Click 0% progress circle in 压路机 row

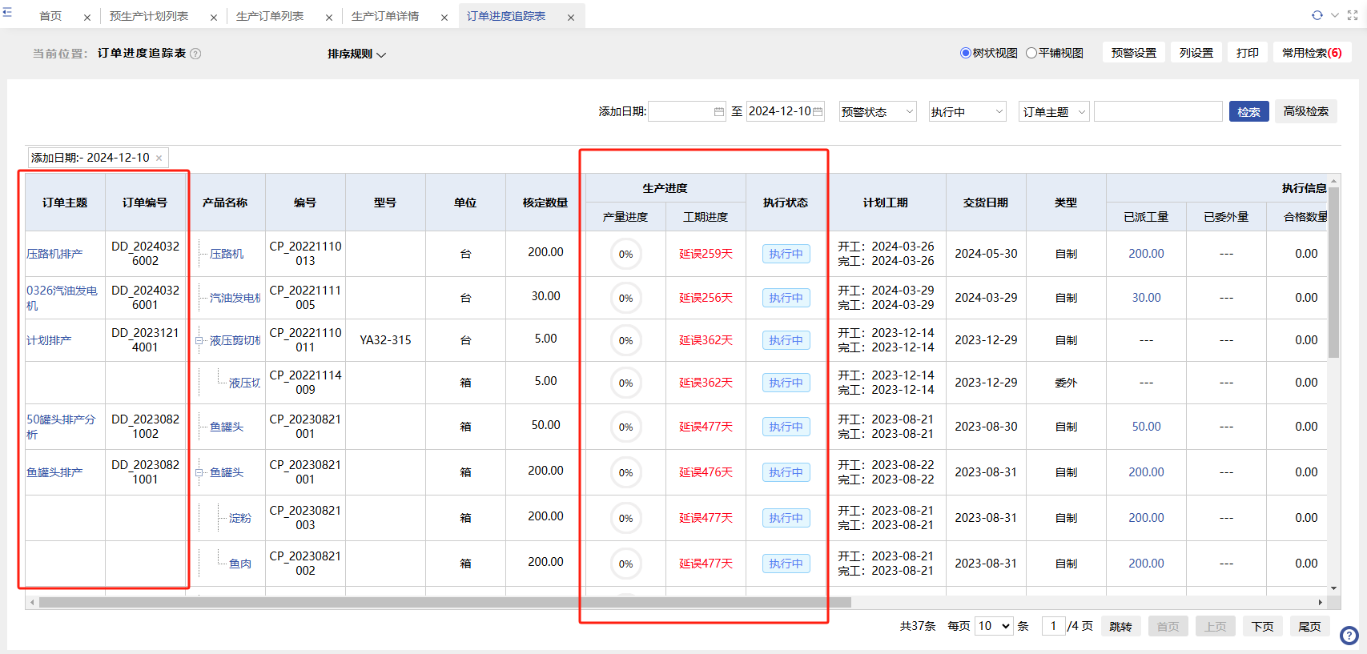click(x=626, y=254)
